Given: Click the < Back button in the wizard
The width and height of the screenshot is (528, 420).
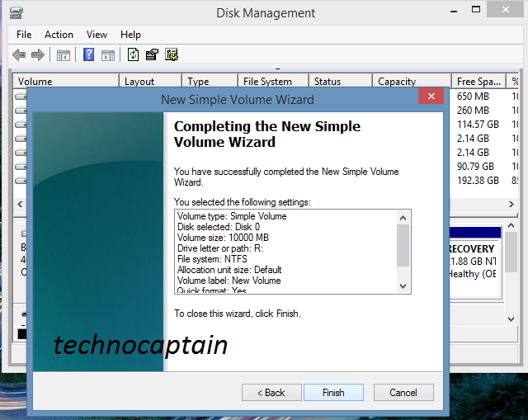Looking at the screenshot, I should pos(271,393).
